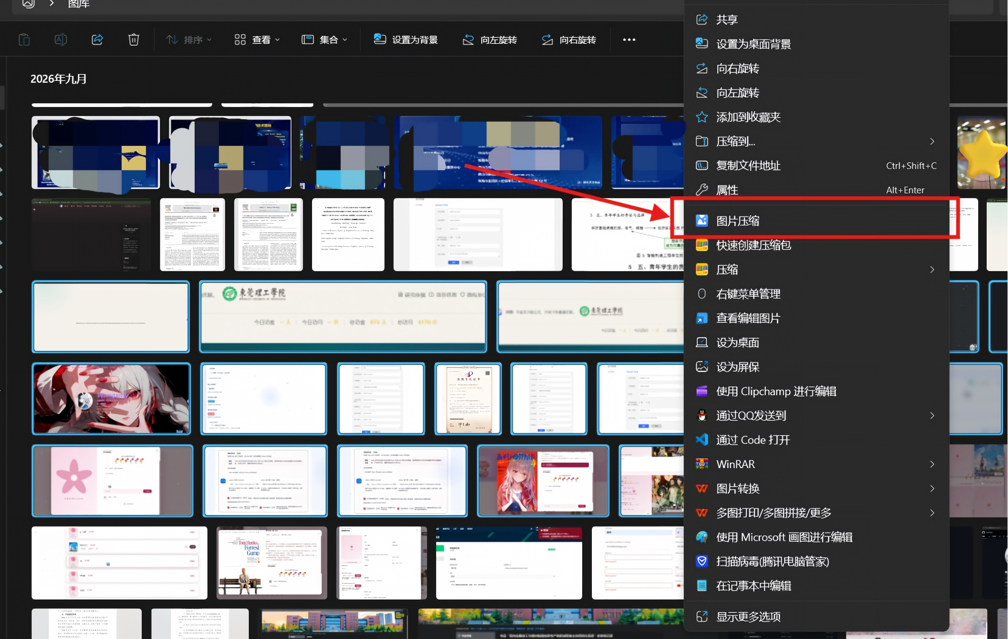
Task: Expand the 压缩 submenu arrow
Action: [932, 269]
